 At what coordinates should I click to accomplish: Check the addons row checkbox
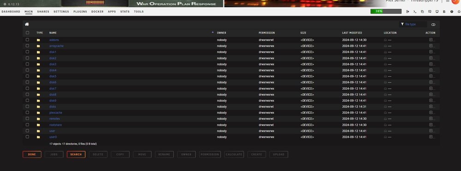(27, 40)
